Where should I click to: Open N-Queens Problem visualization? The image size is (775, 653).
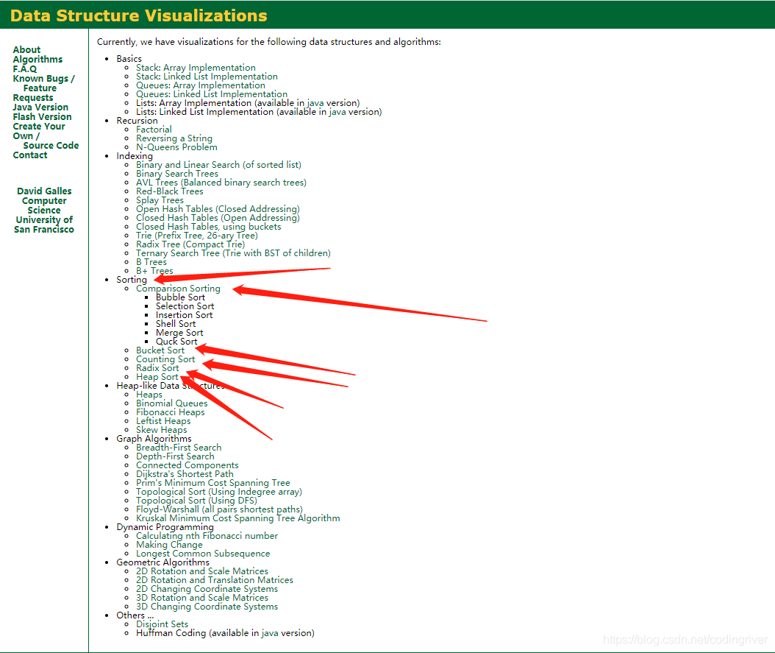tap(176, 147)
